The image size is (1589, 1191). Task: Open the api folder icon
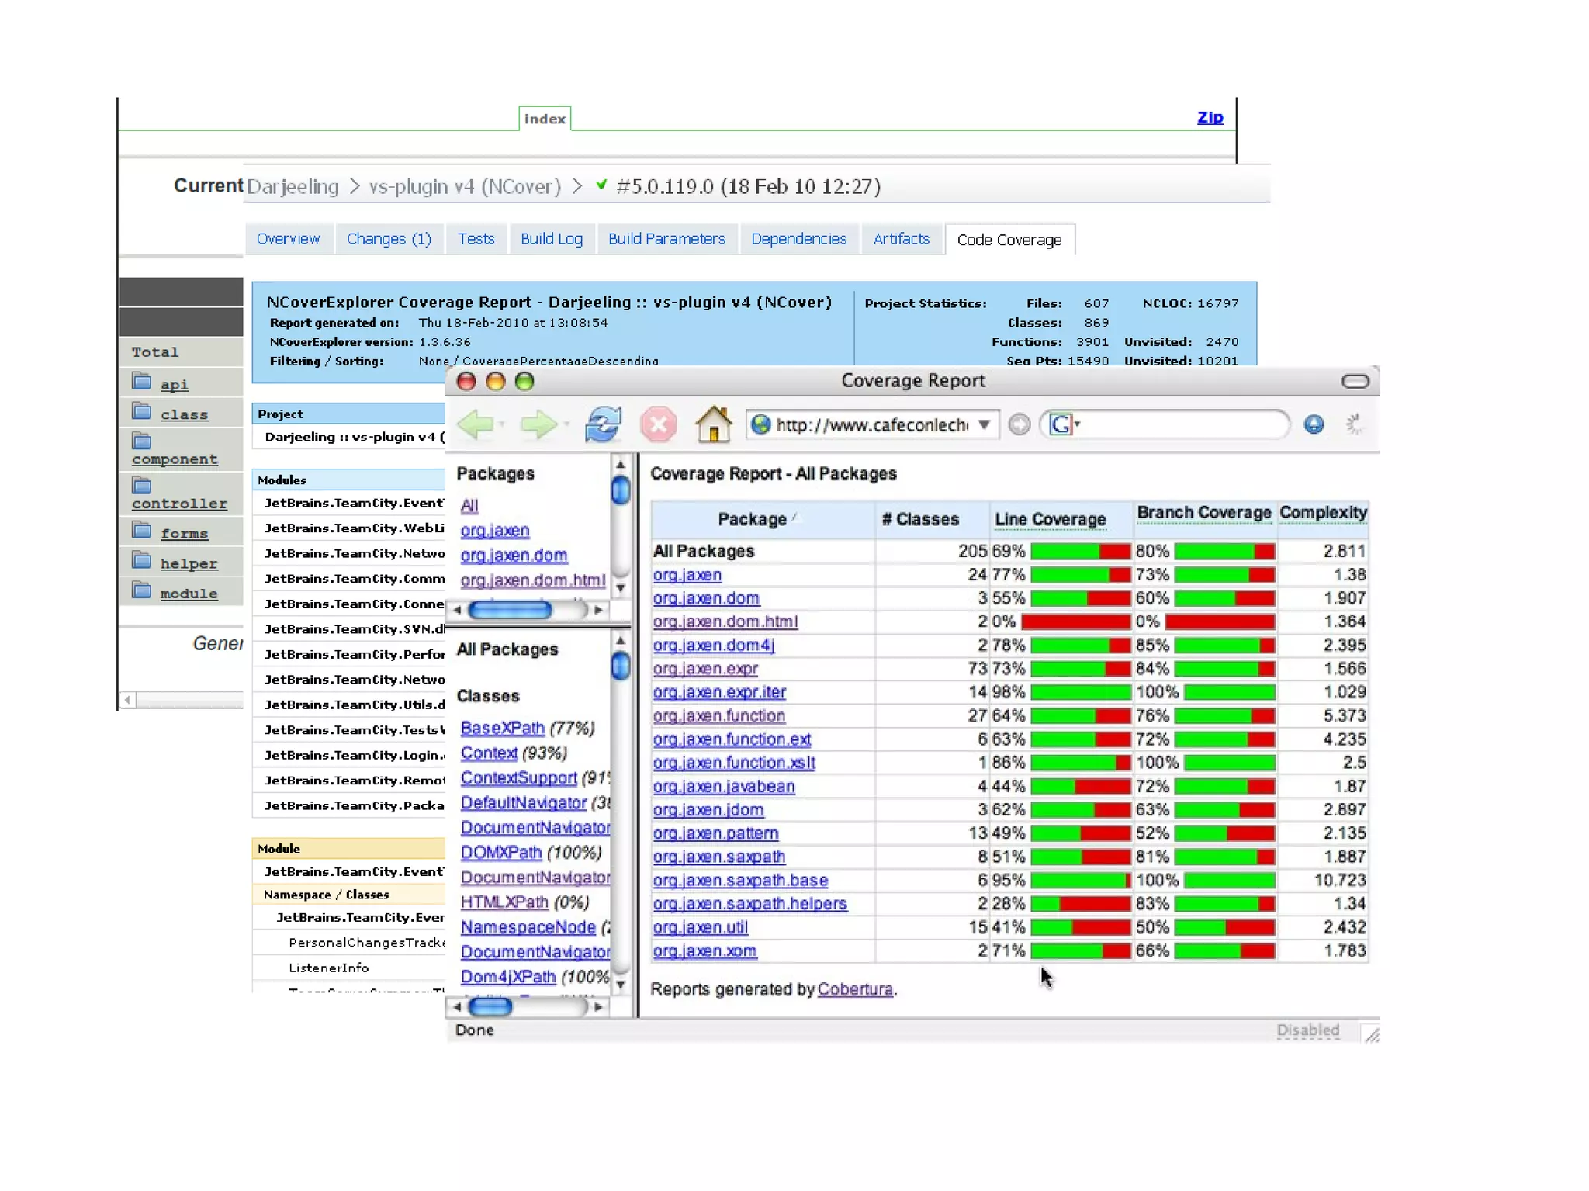(x=142, y=382)
